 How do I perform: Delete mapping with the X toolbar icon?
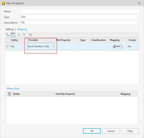[x=30, y=34]
